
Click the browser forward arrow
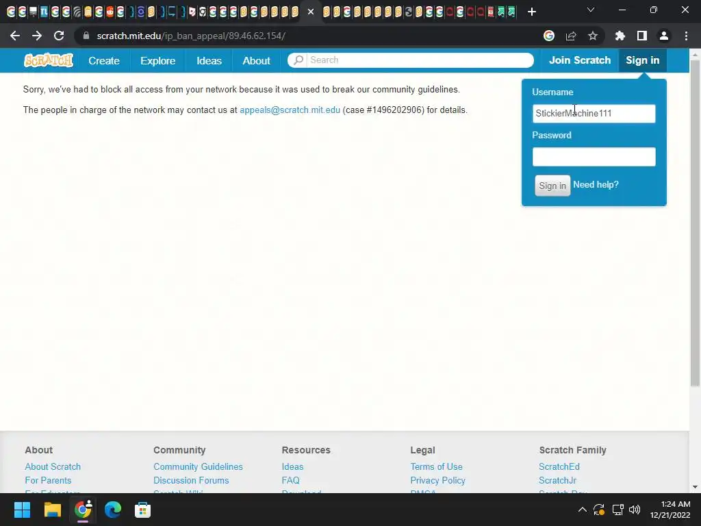(x=37, y=36)
